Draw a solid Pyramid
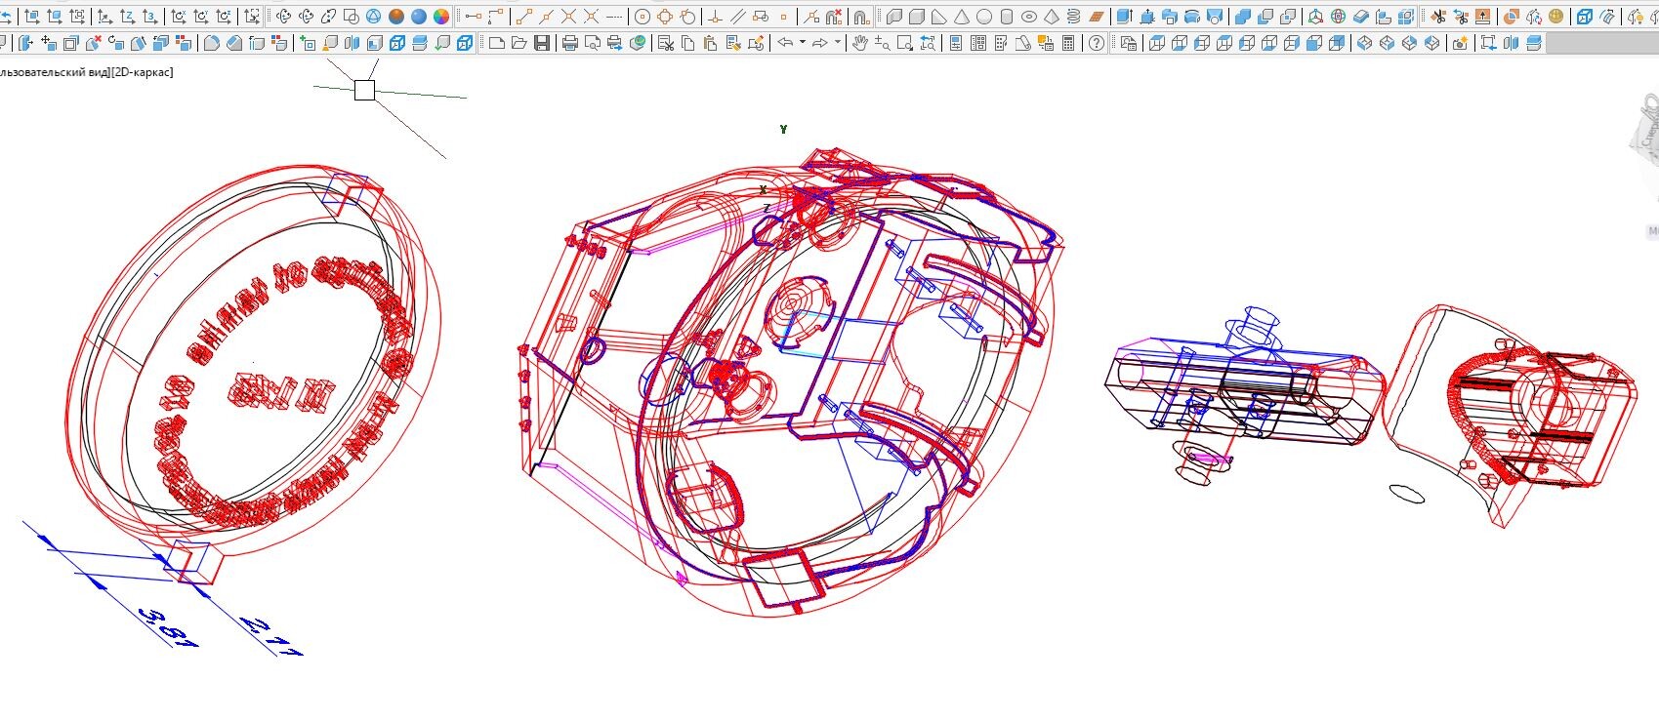This screenshot has width=1659, height=721. click(x=1051, y=17)
